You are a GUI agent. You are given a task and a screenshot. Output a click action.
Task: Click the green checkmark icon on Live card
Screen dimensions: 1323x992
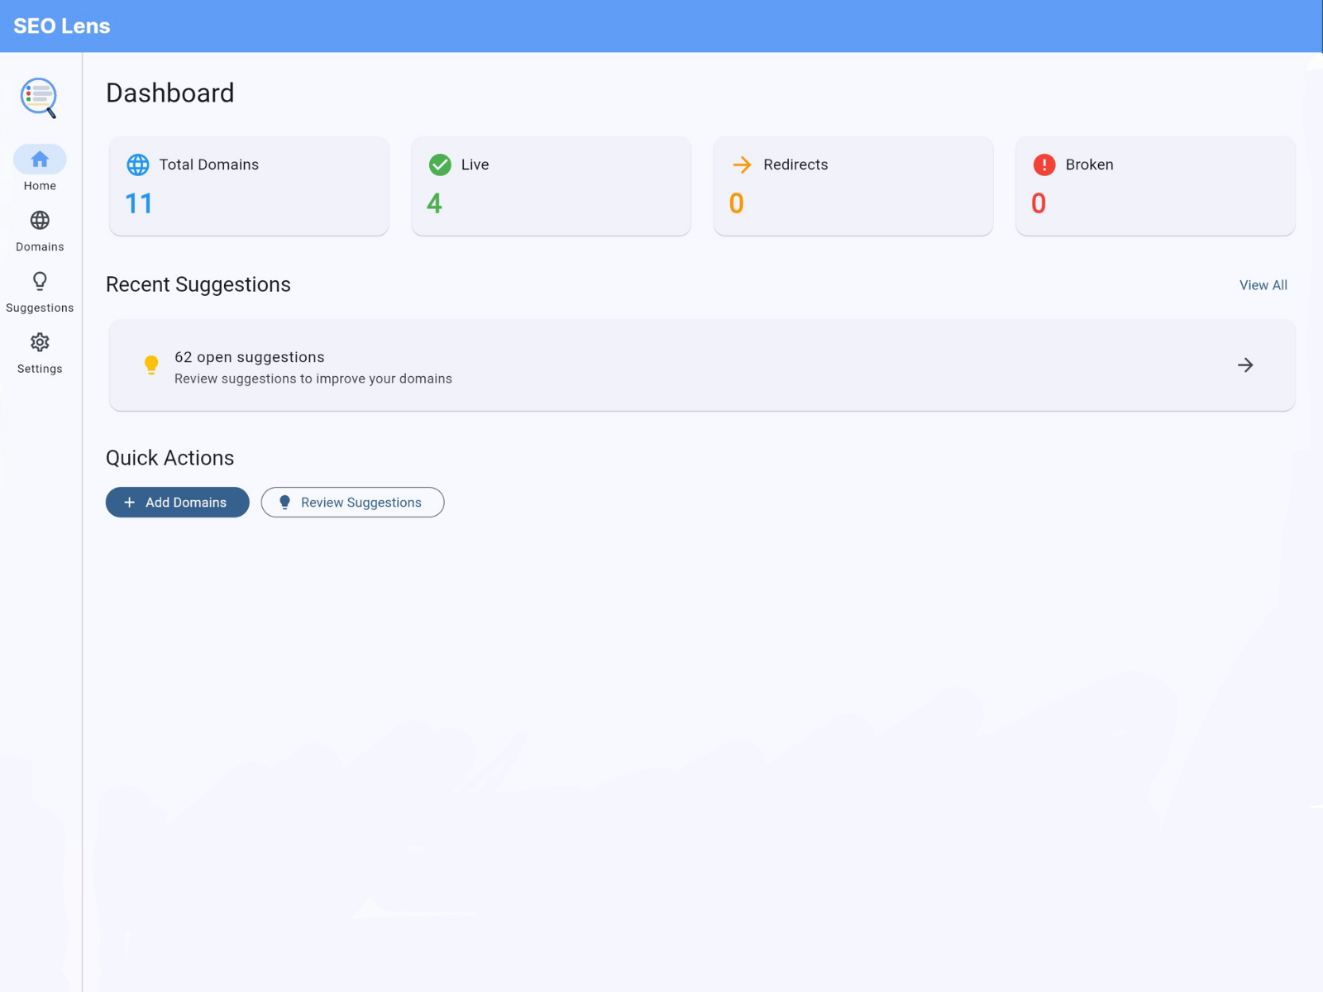tap(440, 165)
